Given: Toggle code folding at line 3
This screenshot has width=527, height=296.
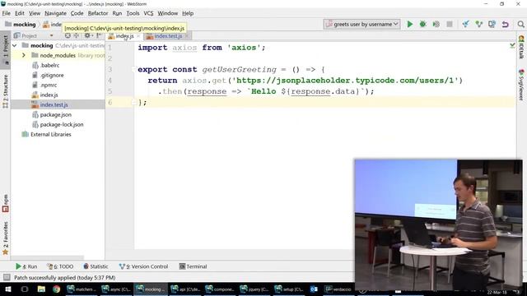Looking at the screenshot, I should pos(133,69).
